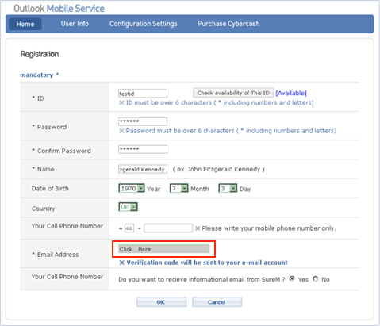
Task: Check availability of This ID button
Action: [233, 93]
